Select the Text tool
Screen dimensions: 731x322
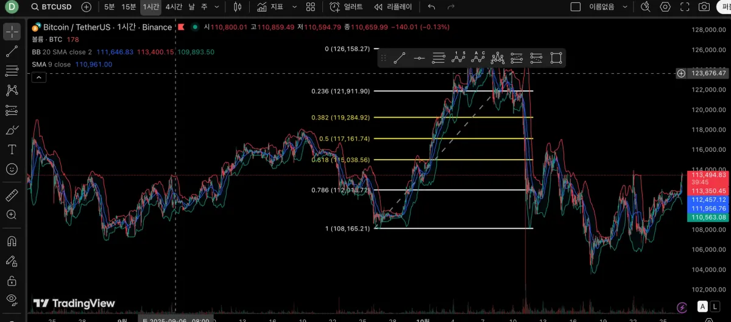(x=12, y=149)
